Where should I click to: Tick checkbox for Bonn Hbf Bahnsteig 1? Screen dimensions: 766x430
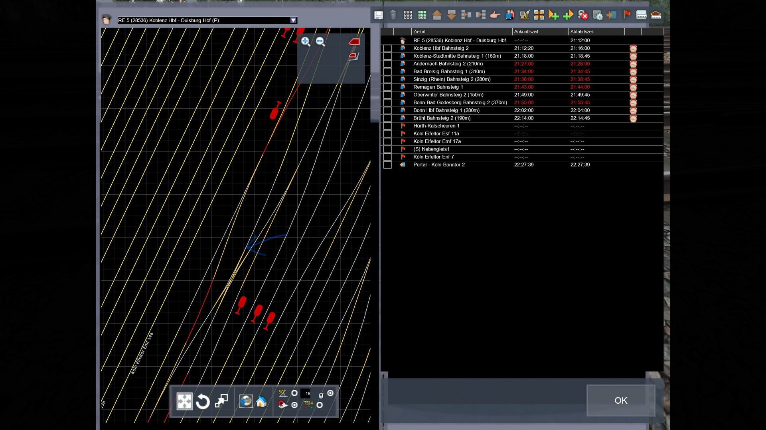[387, 110]
